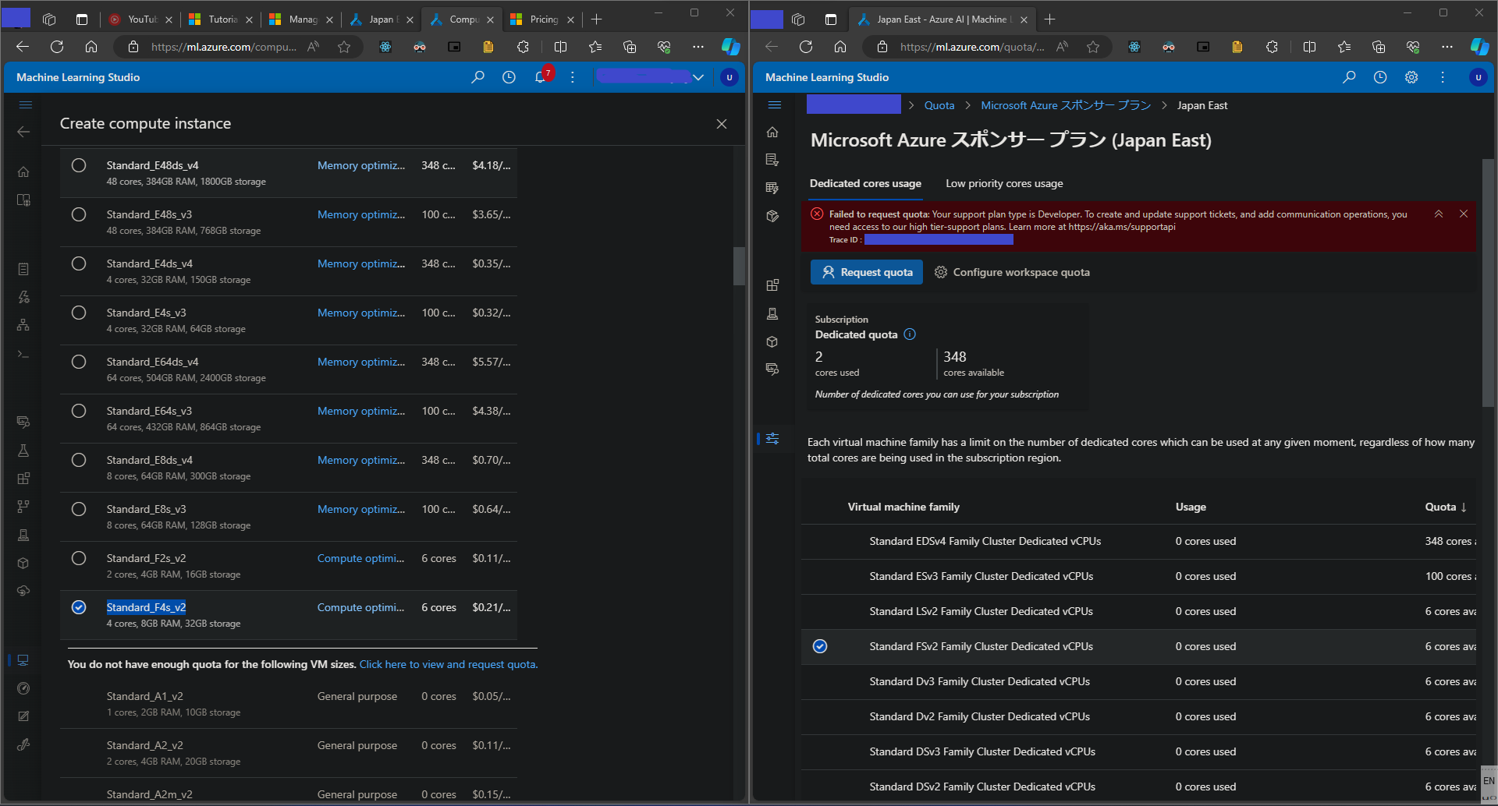Screen dimensions: 1498x806
Task: Select Standard_E64ds_v4 radio button
Action: coord(79,362)
